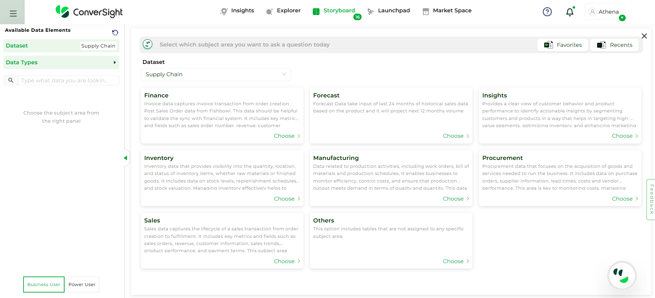Screen dimensions: 655x298
Task: Click the data element search field
Action: (68, 80)
